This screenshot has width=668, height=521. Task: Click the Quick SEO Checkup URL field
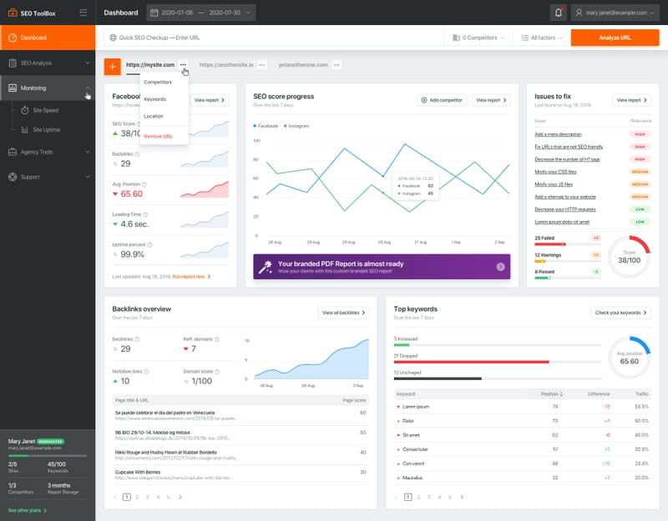point(276,38)
